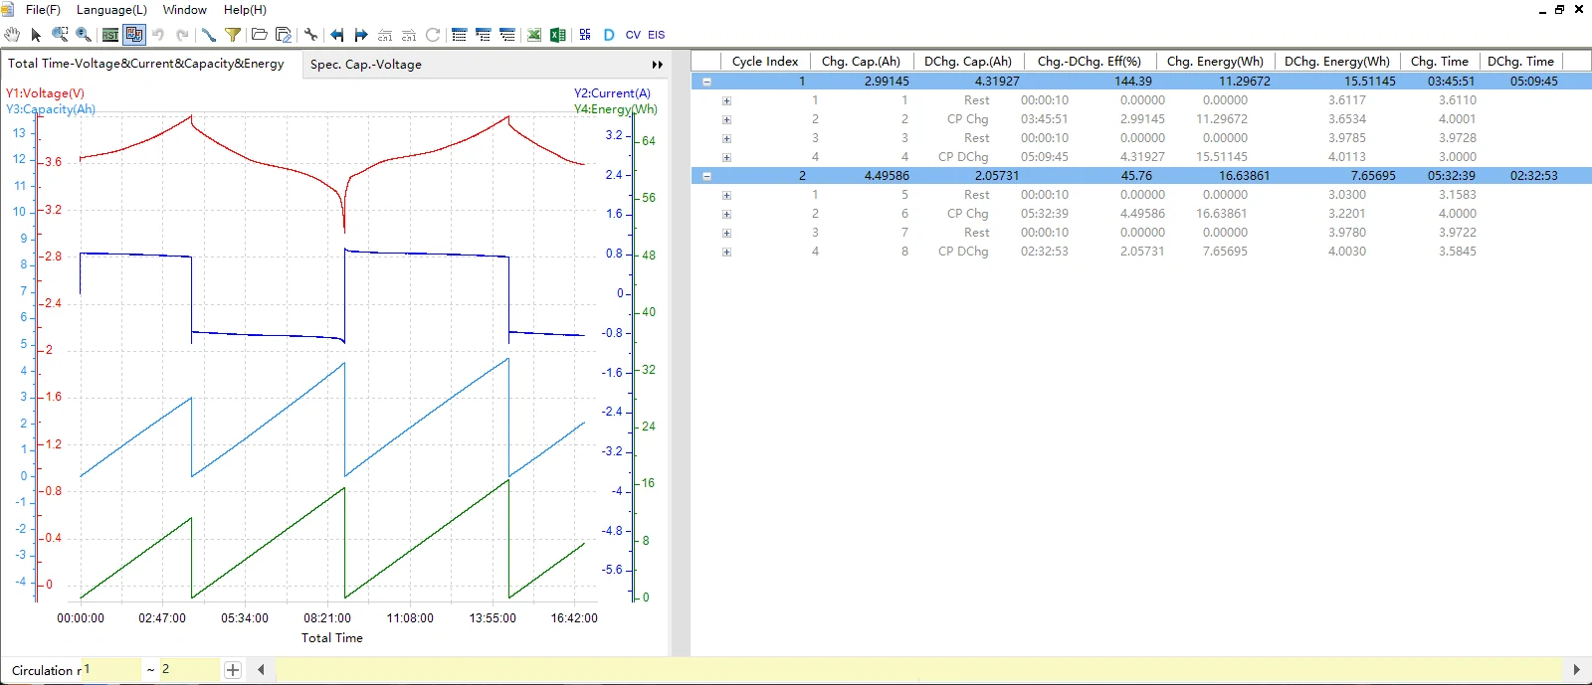Click the first channel list icon
Viewport: 1592px width, 685px height.
385,35
